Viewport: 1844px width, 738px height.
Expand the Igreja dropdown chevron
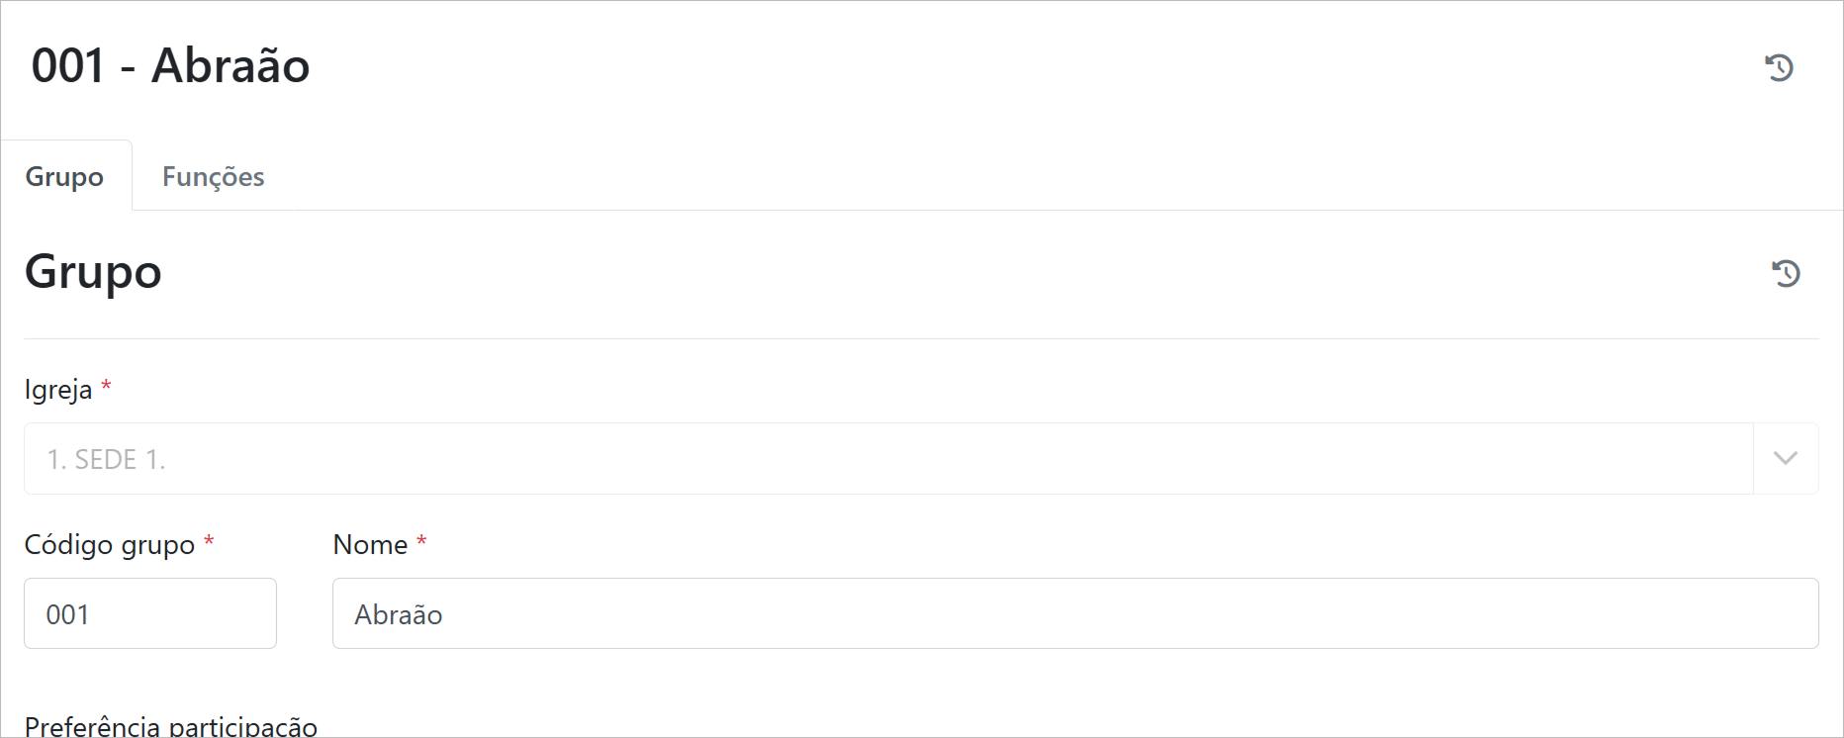point(1785,458)
